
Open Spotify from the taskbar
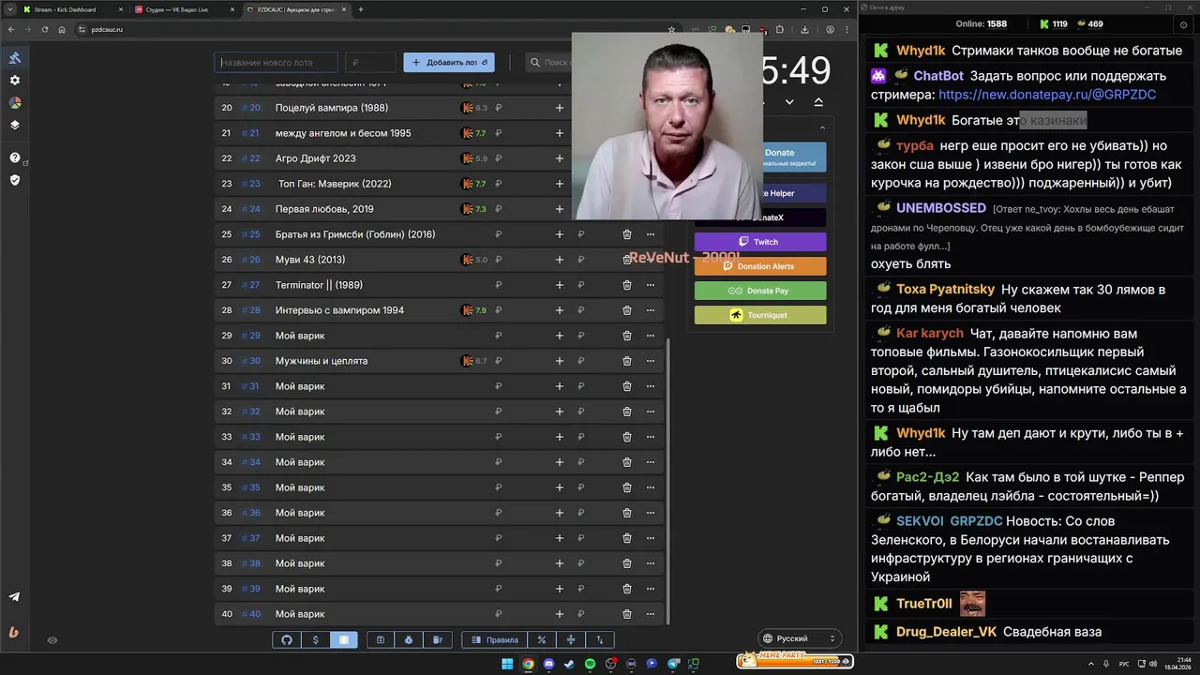click(x=590, y=664)
